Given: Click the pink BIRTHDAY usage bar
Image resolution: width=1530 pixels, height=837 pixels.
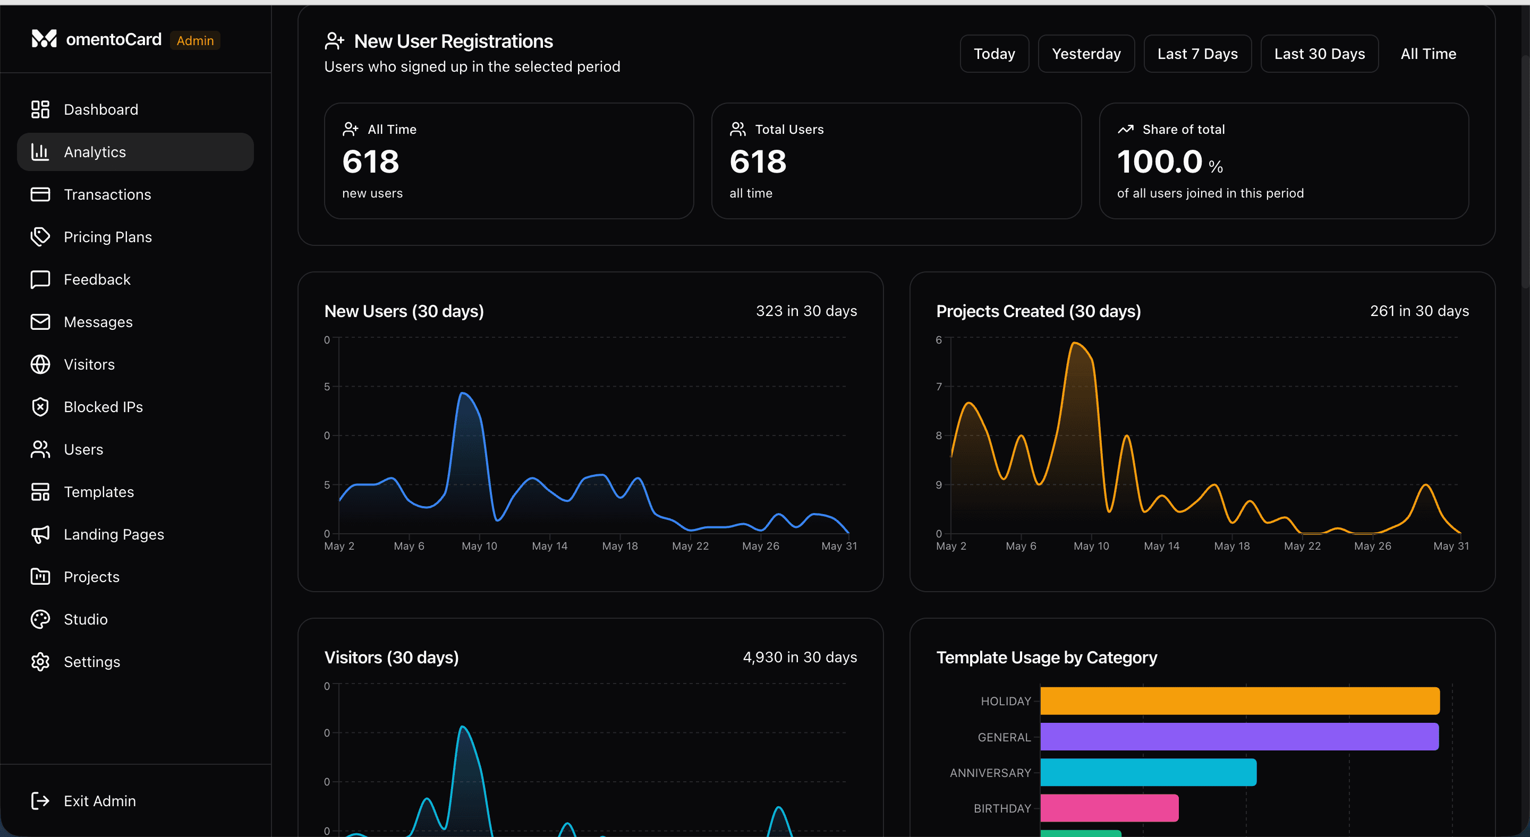Looking at the screenshot, I should coord(1109,807).
